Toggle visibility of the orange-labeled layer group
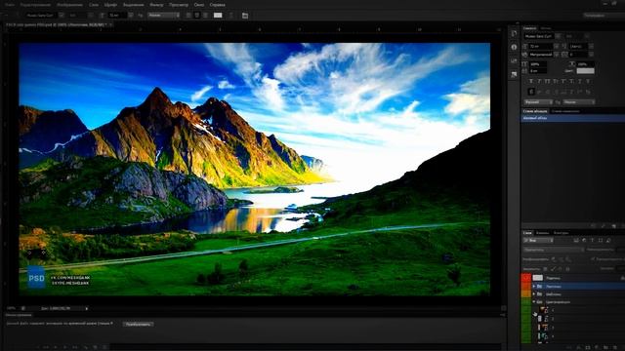Screen dimensions: 625x351 coord(525,294)
